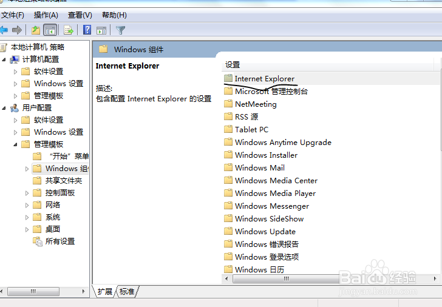Click the Internet Explorer folder icon in list
The image size is (442, 307).
tap(228, 78)
